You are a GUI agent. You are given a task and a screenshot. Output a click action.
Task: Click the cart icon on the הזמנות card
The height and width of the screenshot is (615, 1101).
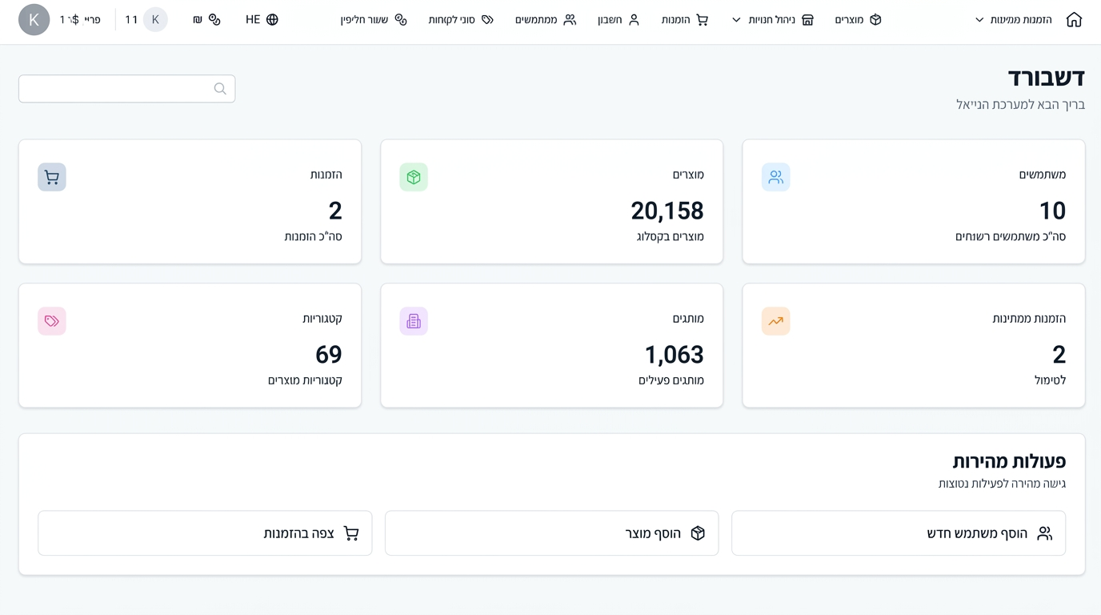(52, 177)
